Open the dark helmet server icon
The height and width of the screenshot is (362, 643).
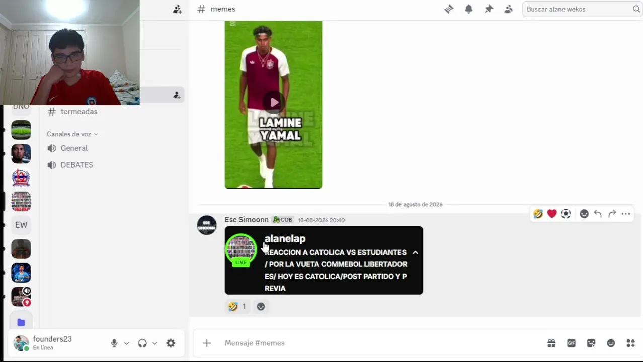pos(21,249)
